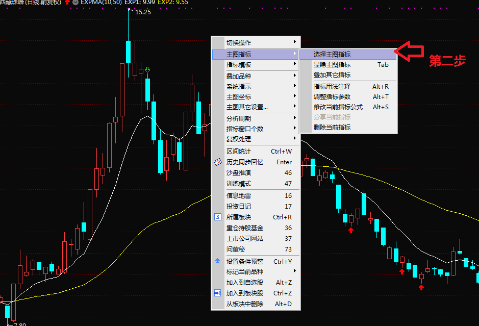Click the EXP1: 9.99 value

click(140, 3)
